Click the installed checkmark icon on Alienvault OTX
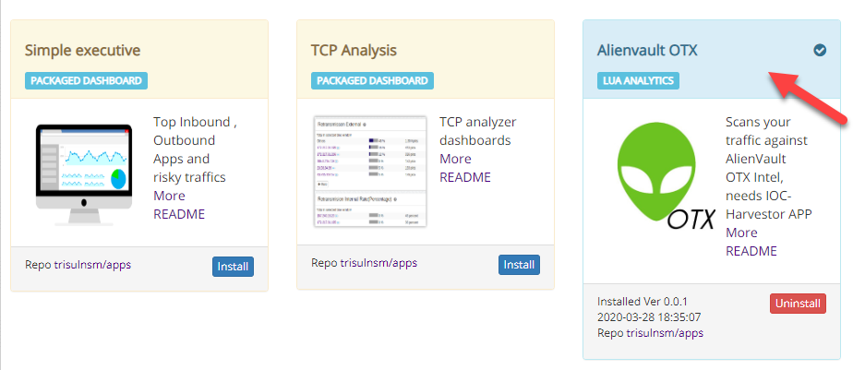The height and width of the screenshot is (370, 853). point(820,51)
